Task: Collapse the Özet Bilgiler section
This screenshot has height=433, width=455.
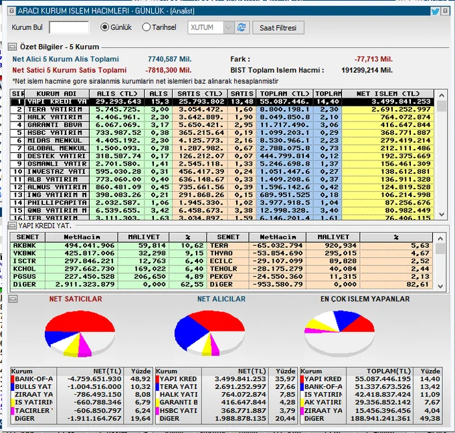Action: coord(12,47)
